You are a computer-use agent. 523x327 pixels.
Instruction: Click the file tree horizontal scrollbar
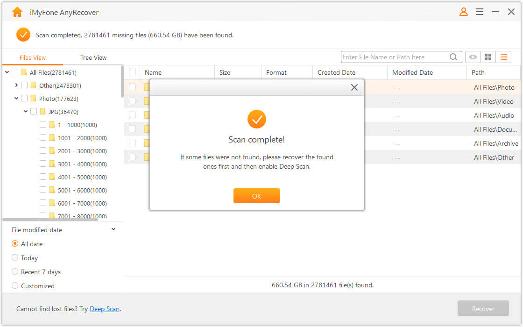pos(50,220)
